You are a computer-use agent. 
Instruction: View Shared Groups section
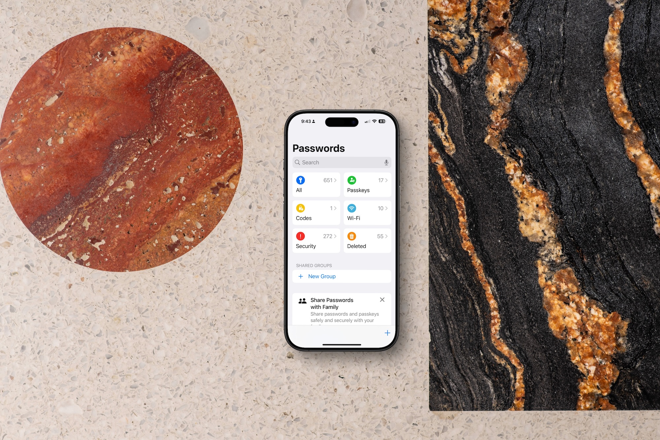click(x=312, y=265)
